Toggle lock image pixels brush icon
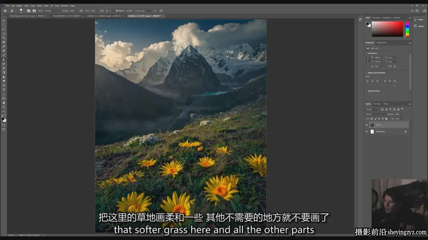The image size is (428, 240). pyautogui.click(x=375, y=119)
